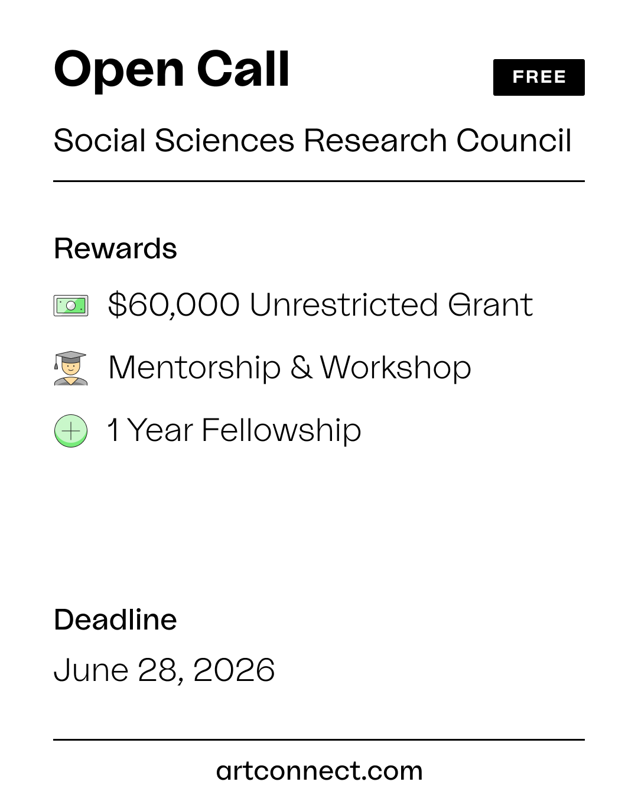Click the ampersand between Mentorship and Workshop
This screenshot has width=638, height=798.
[301, 368]
